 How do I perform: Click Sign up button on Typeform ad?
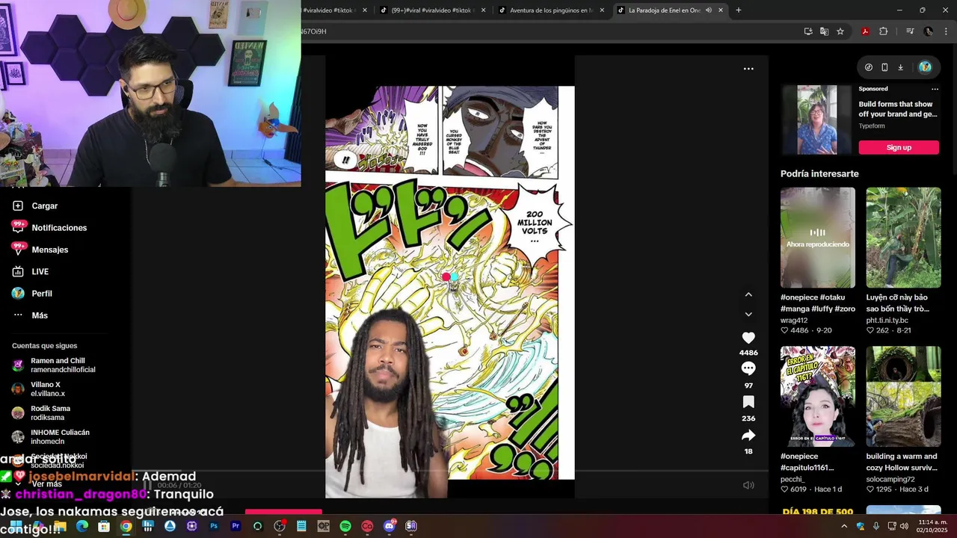pyautogui.click(x=899, y=147)
